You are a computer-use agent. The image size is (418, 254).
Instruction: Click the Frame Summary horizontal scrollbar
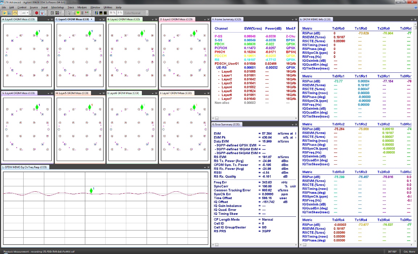point(254,118)
